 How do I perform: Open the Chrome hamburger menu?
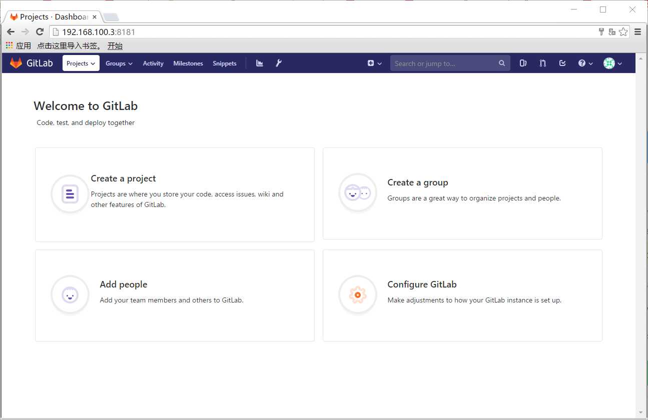(637, 32)
